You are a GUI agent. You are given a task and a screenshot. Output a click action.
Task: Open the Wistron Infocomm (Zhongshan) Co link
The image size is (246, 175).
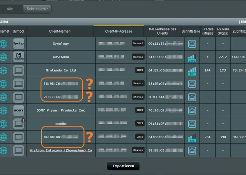click(x=61, y=150)
